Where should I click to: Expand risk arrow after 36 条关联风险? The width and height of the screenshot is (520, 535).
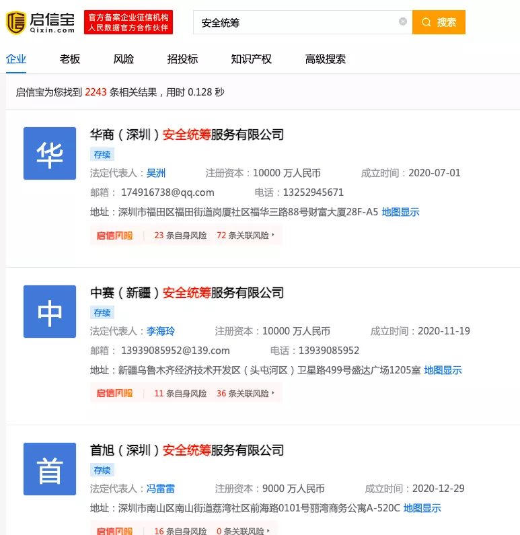[273, 393]
